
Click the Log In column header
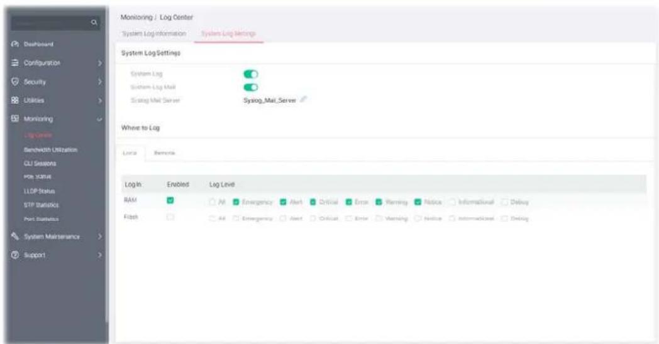point(133,184)
